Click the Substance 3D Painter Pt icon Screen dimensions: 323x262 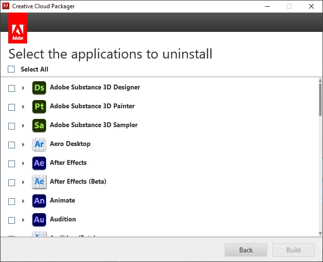39,106
